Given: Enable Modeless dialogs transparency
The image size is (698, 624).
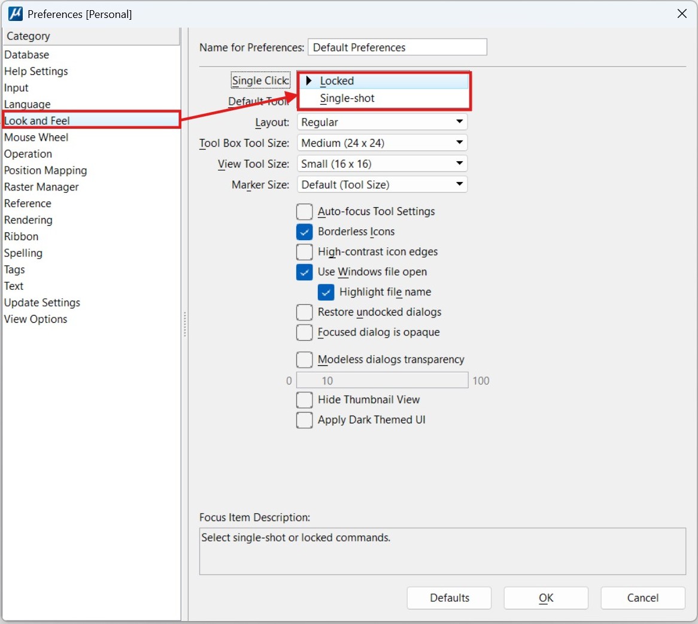Looking at the screenshot, I should pyautogui.click(x=305, y=360).
